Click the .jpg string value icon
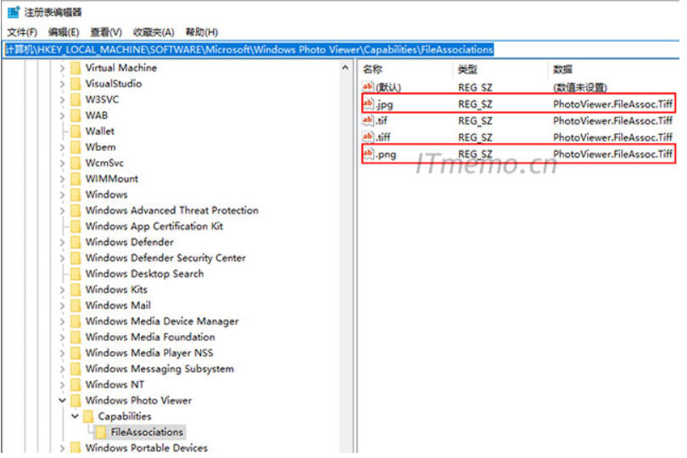Image resolution: width=687 pixels, height=458 pixels. 367,103
